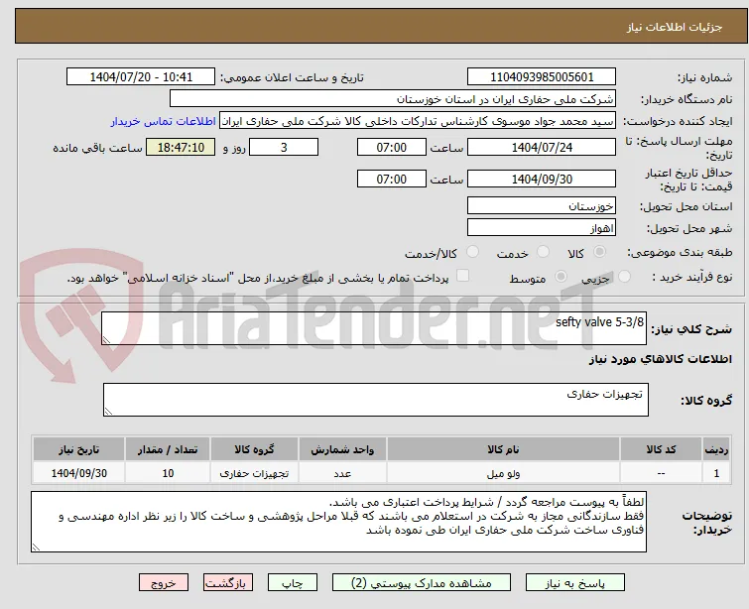Click the requester name field سید محمد جواد موسوی
This screenshot has width=749, height=609.
point(417,121)
